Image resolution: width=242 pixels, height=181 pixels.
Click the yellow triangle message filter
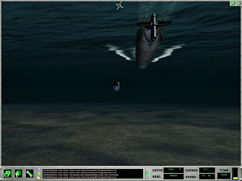pos(39,178)
